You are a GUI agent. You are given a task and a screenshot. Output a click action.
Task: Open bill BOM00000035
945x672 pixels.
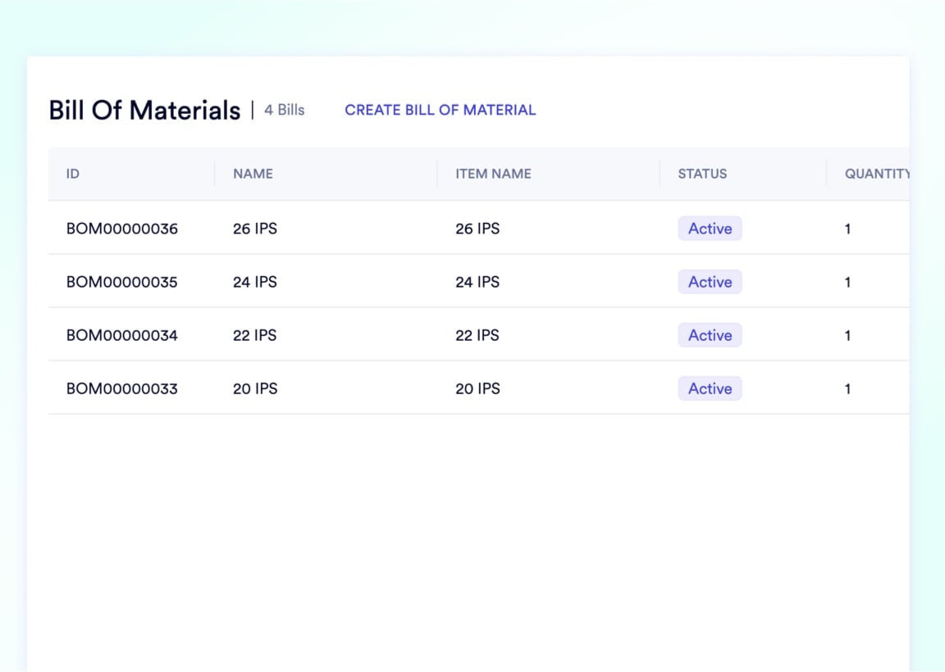(122, 282)
